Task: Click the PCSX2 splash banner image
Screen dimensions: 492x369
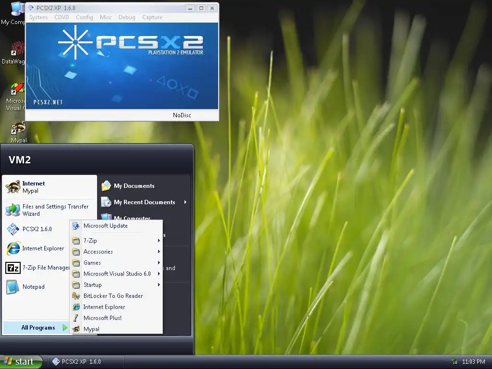Action: pos(122,66)
